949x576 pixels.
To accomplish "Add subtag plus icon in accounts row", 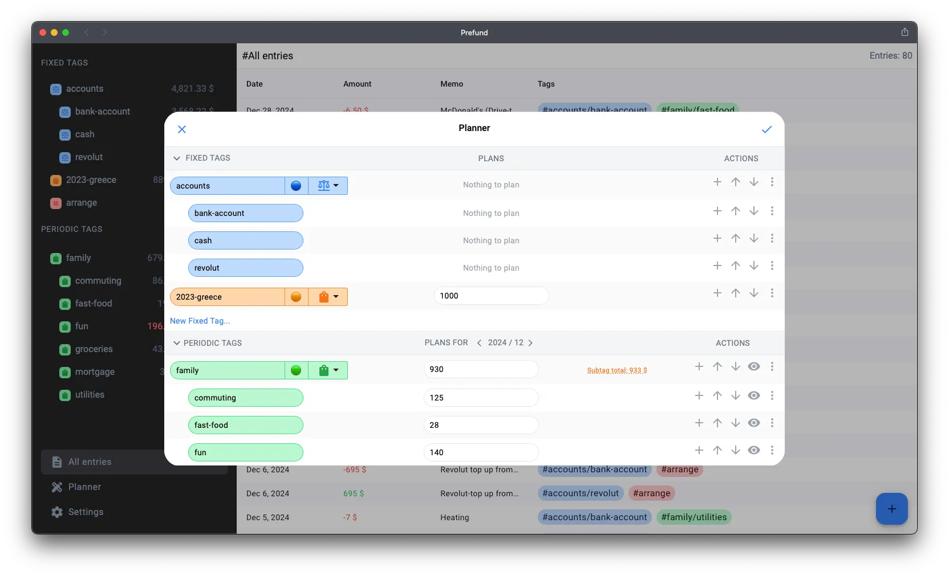I will coord(717,182).
